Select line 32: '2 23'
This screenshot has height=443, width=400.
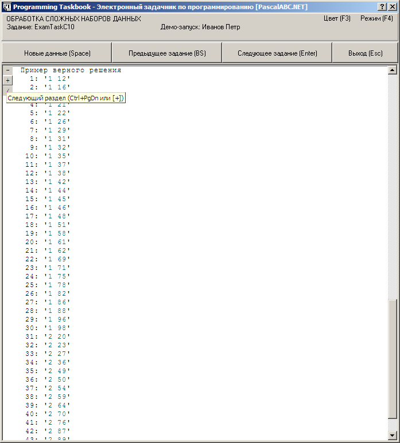coord(48,345)
